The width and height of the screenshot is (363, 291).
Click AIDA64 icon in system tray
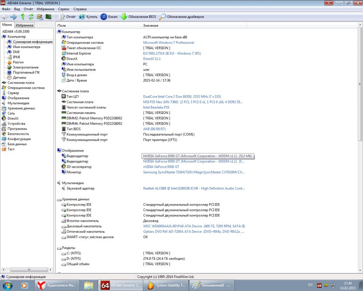coord(319,286)
